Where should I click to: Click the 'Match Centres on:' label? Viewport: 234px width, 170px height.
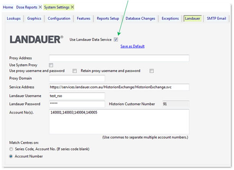24,143
